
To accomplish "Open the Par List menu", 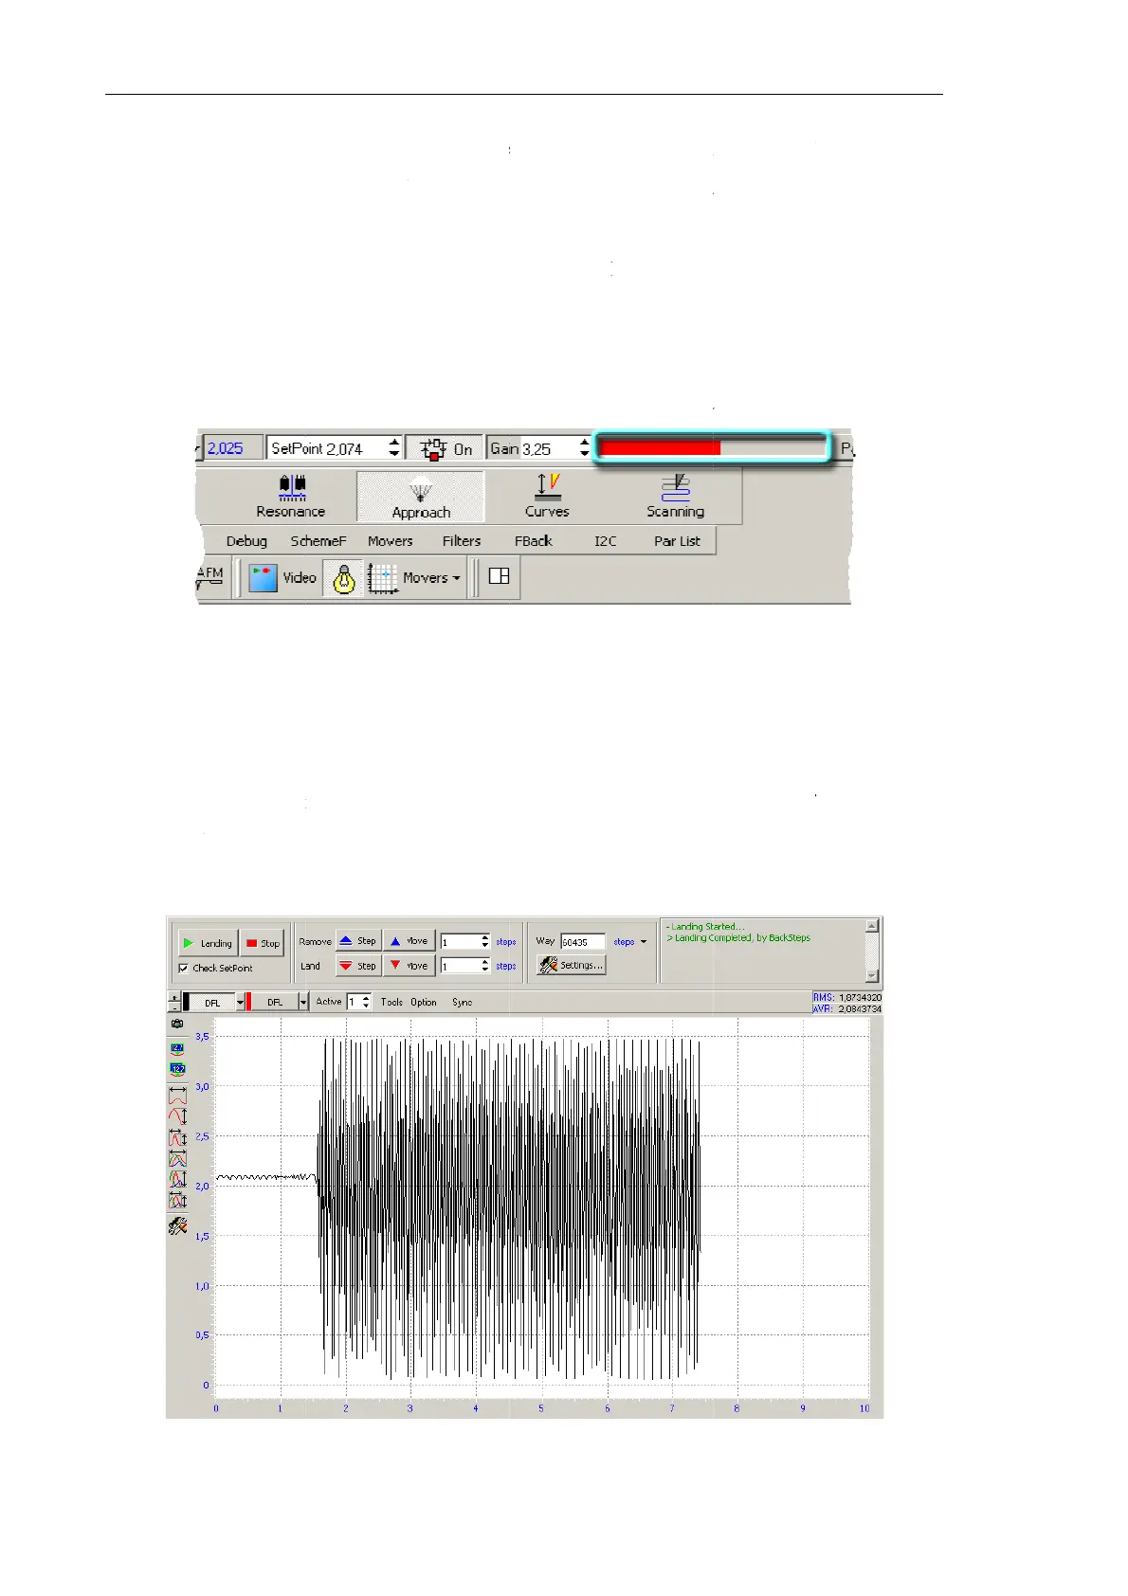I will point(677,541).
